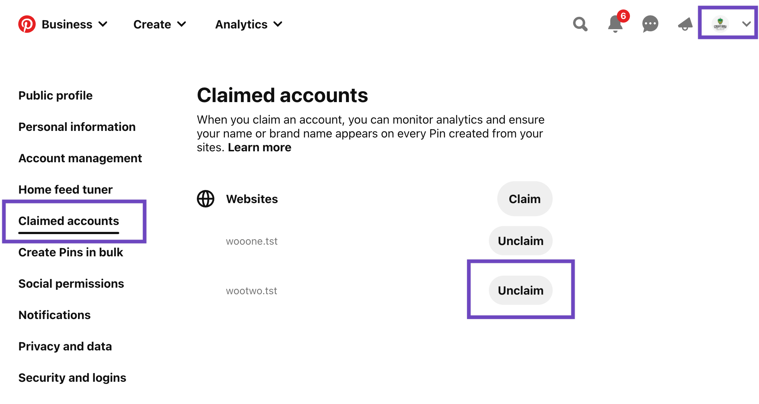Open the search

[x=580, y=24]
